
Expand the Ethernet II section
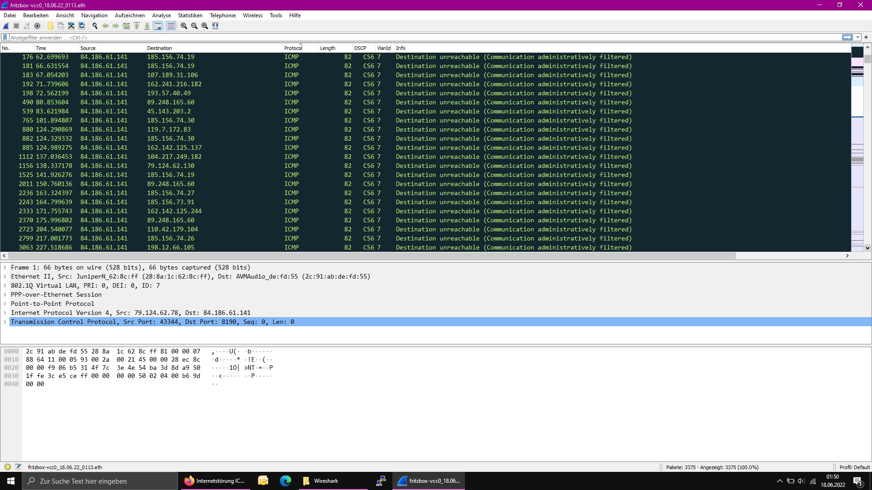coord(5,277)
